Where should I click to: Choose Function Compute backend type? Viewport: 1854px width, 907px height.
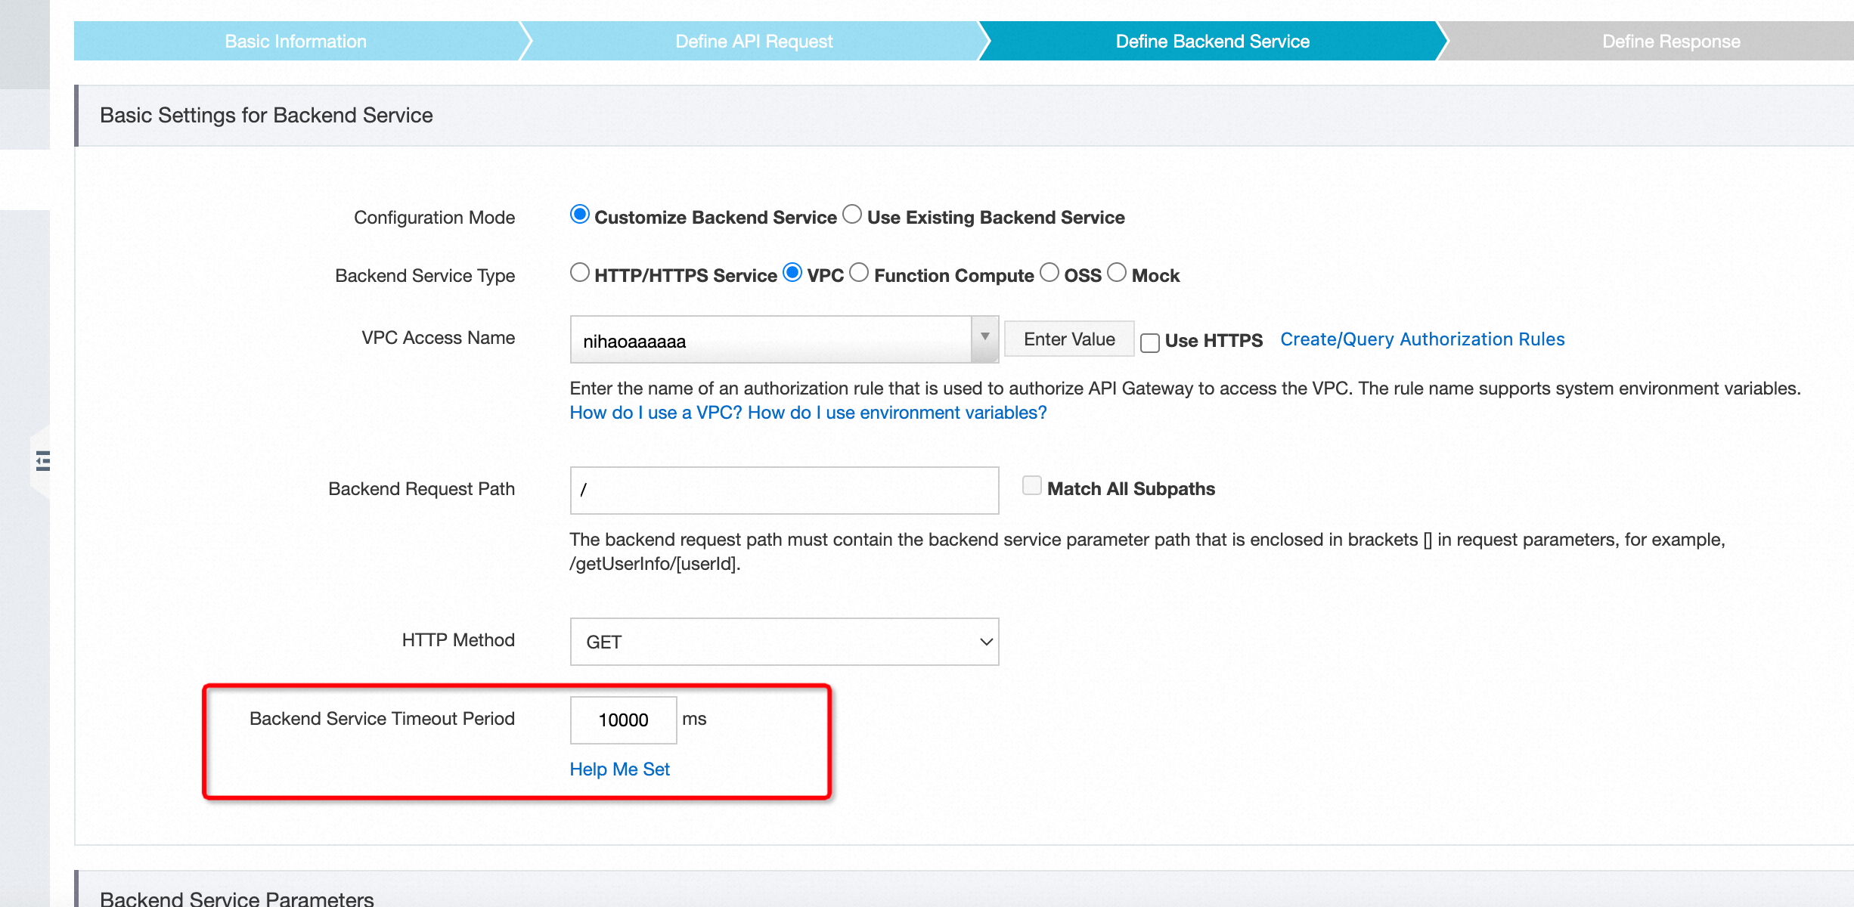coord(859,273)
